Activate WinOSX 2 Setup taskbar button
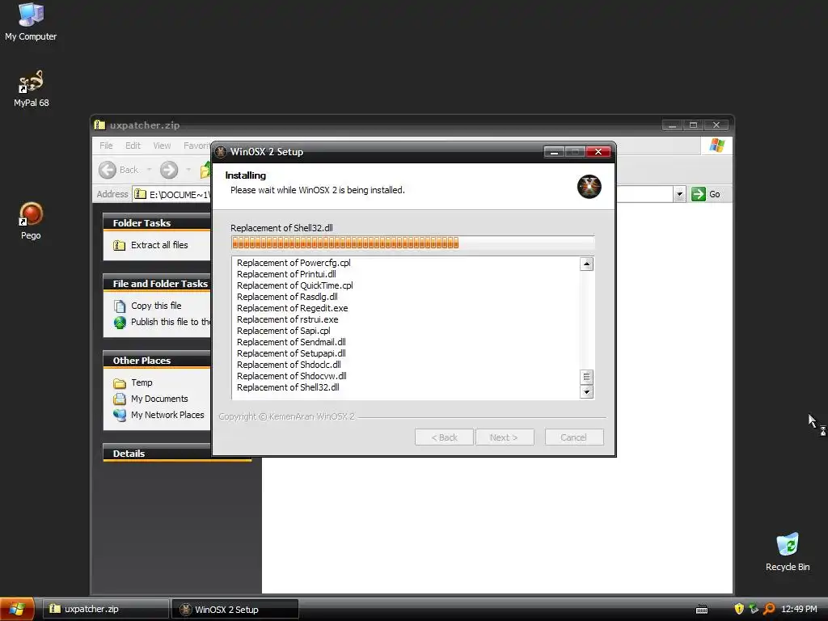Screen dimensions: 828x621 (x=235, y=610)
